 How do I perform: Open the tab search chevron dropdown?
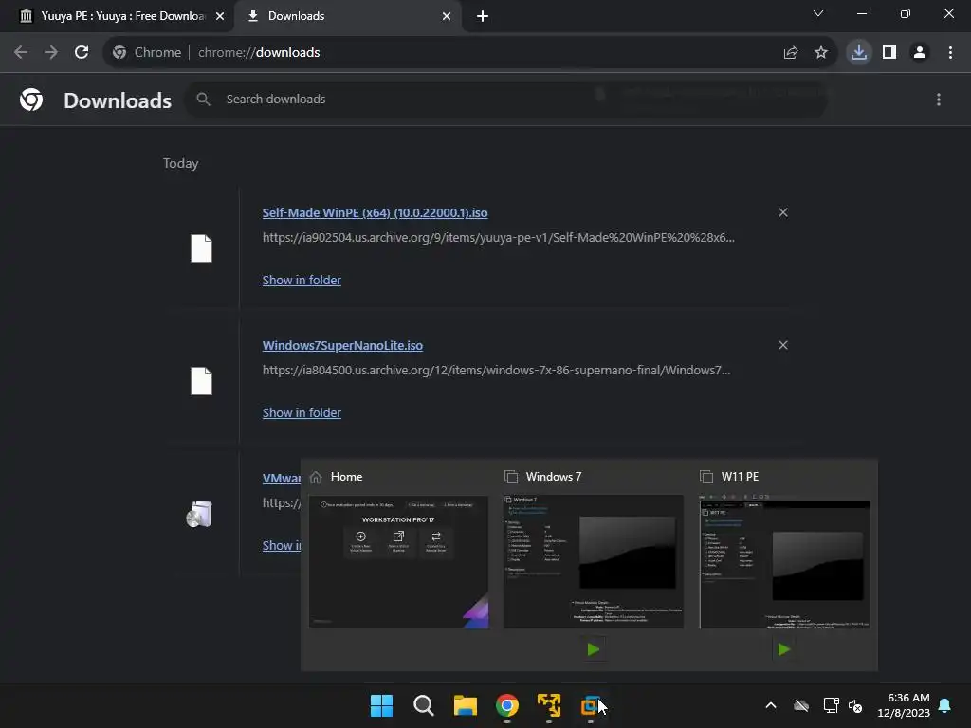818,13
